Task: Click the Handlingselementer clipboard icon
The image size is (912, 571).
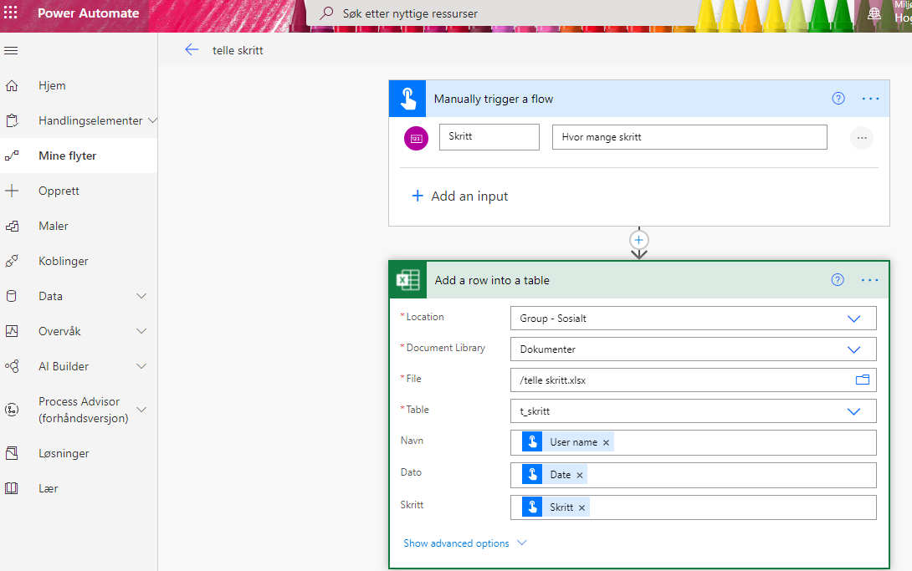Action: [12, 121]
